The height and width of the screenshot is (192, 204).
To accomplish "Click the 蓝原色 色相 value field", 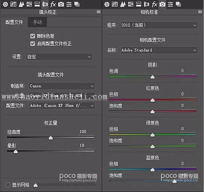I will coord(188,164).
